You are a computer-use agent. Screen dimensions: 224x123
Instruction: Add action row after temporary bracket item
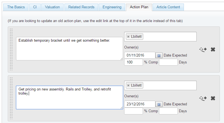(203, 50)
